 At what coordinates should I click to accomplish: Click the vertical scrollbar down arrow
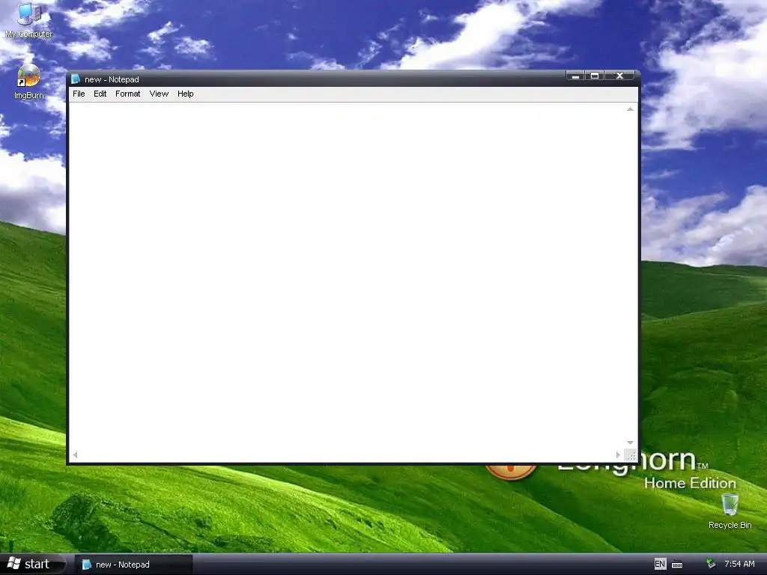630,442
